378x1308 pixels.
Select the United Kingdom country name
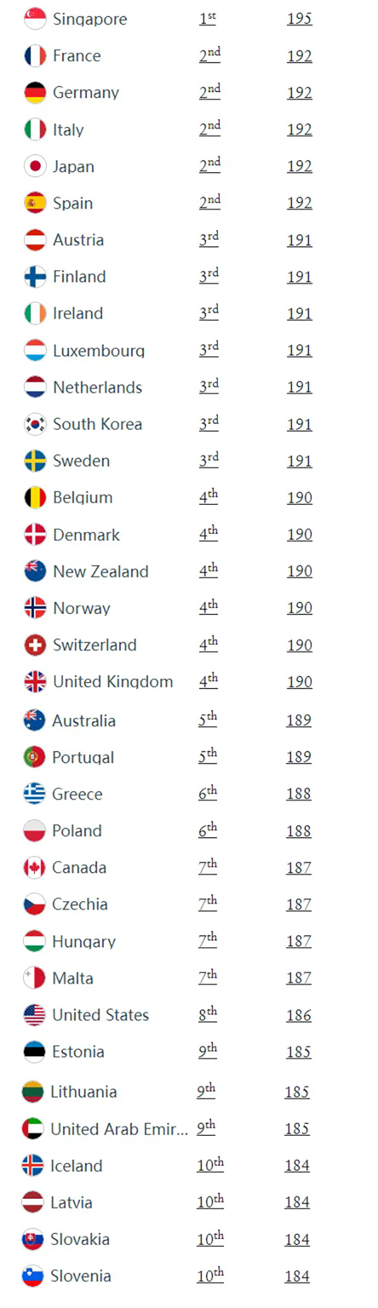point(113,681)
